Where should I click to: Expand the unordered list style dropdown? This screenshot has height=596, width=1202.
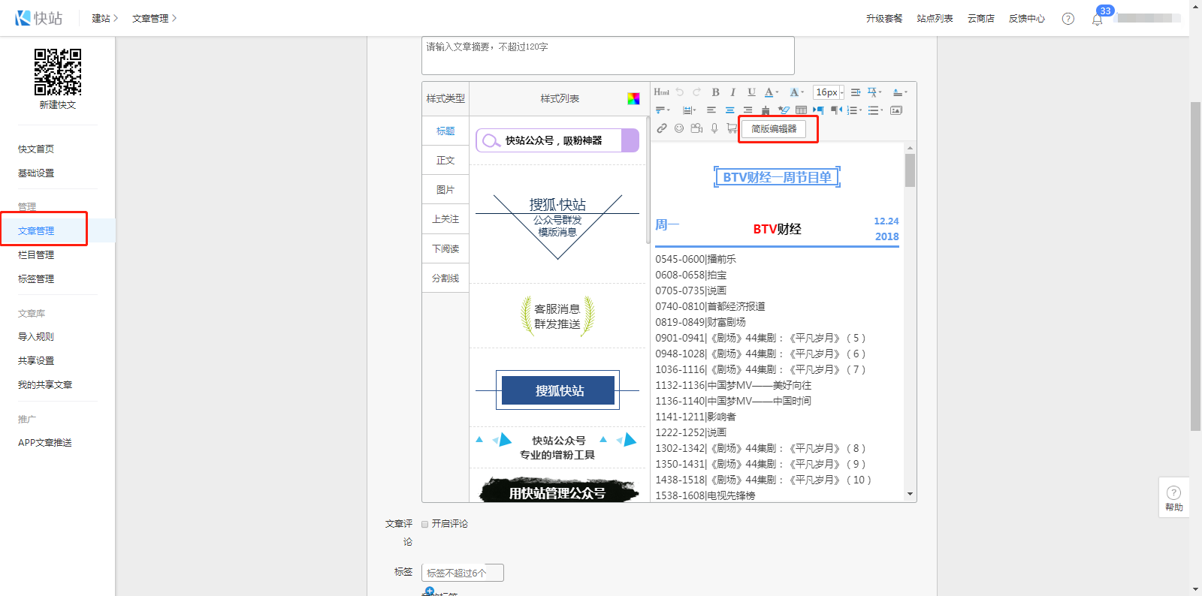coord(882,110)
